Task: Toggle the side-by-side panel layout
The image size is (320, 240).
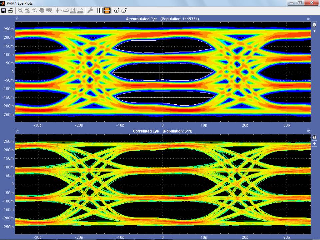Action: point(99,10)
